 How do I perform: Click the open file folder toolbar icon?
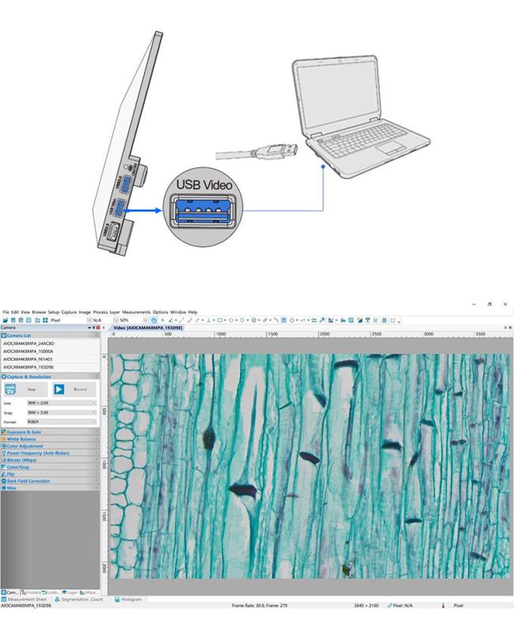pos(5,320)
